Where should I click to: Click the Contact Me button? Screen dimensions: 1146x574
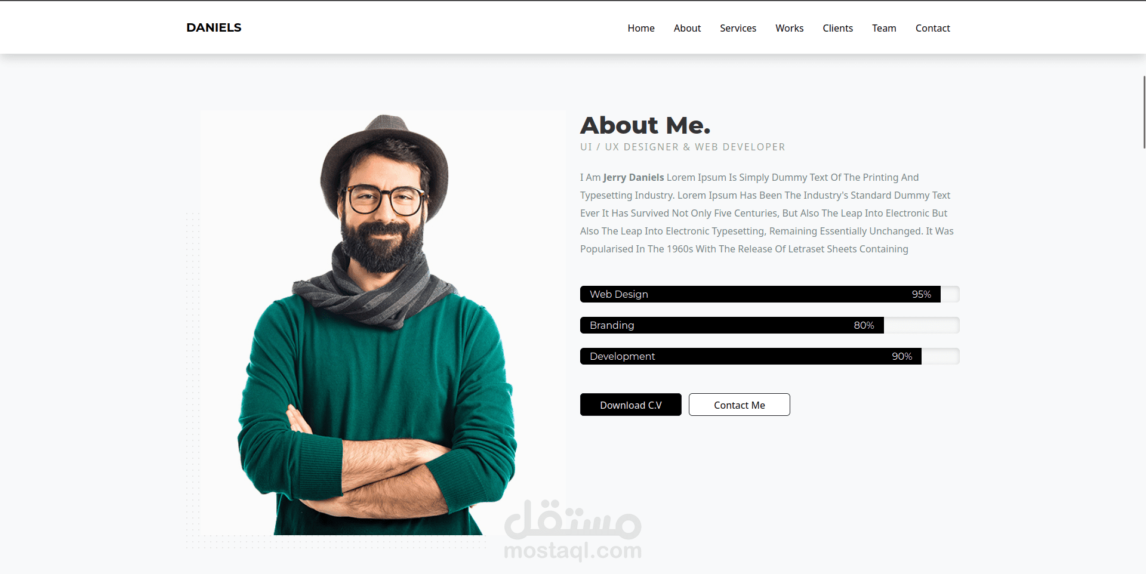(740, 405)
